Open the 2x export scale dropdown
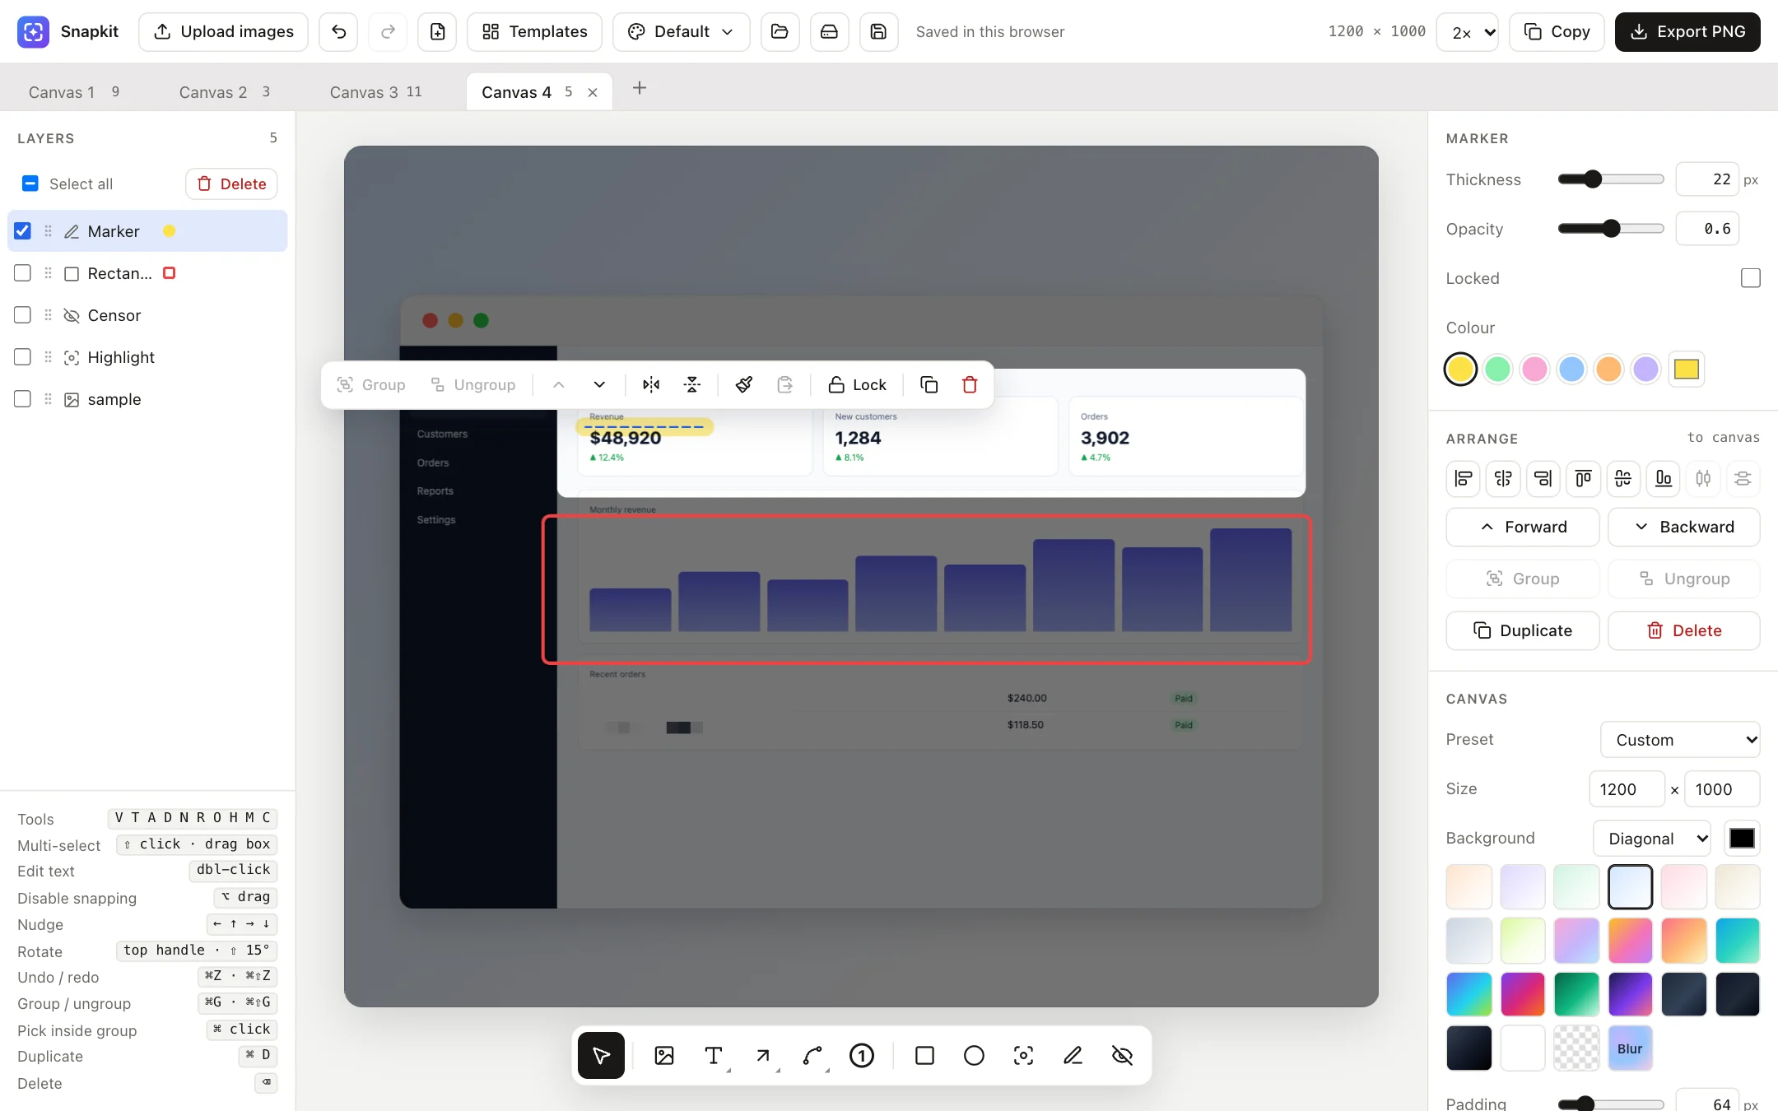The width and height of the screenshot is (1778, 1111). point(1467,32)
